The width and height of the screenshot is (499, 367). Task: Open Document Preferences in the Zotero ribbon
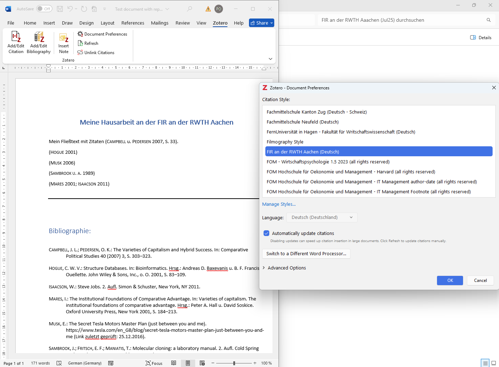pos(102,34)
